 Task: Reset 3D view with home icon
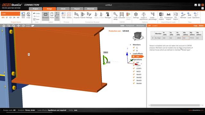tap(4, 26)
